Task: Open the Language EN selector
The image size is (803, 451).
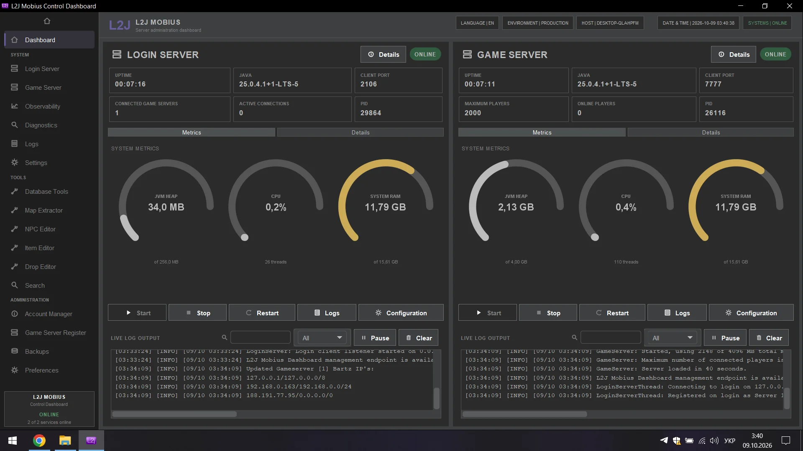Action: (477, 23)
